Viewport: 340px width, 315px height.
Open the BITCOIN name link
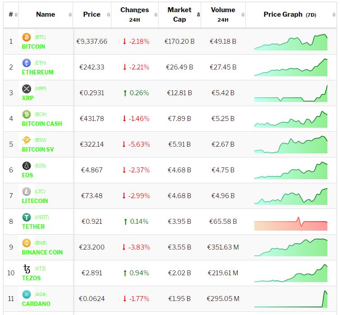tap(33, 46)
